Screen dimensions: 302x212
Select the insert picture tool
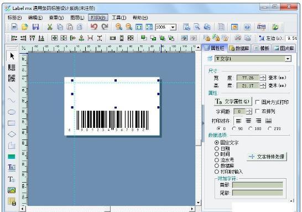[x=12, y=190]
